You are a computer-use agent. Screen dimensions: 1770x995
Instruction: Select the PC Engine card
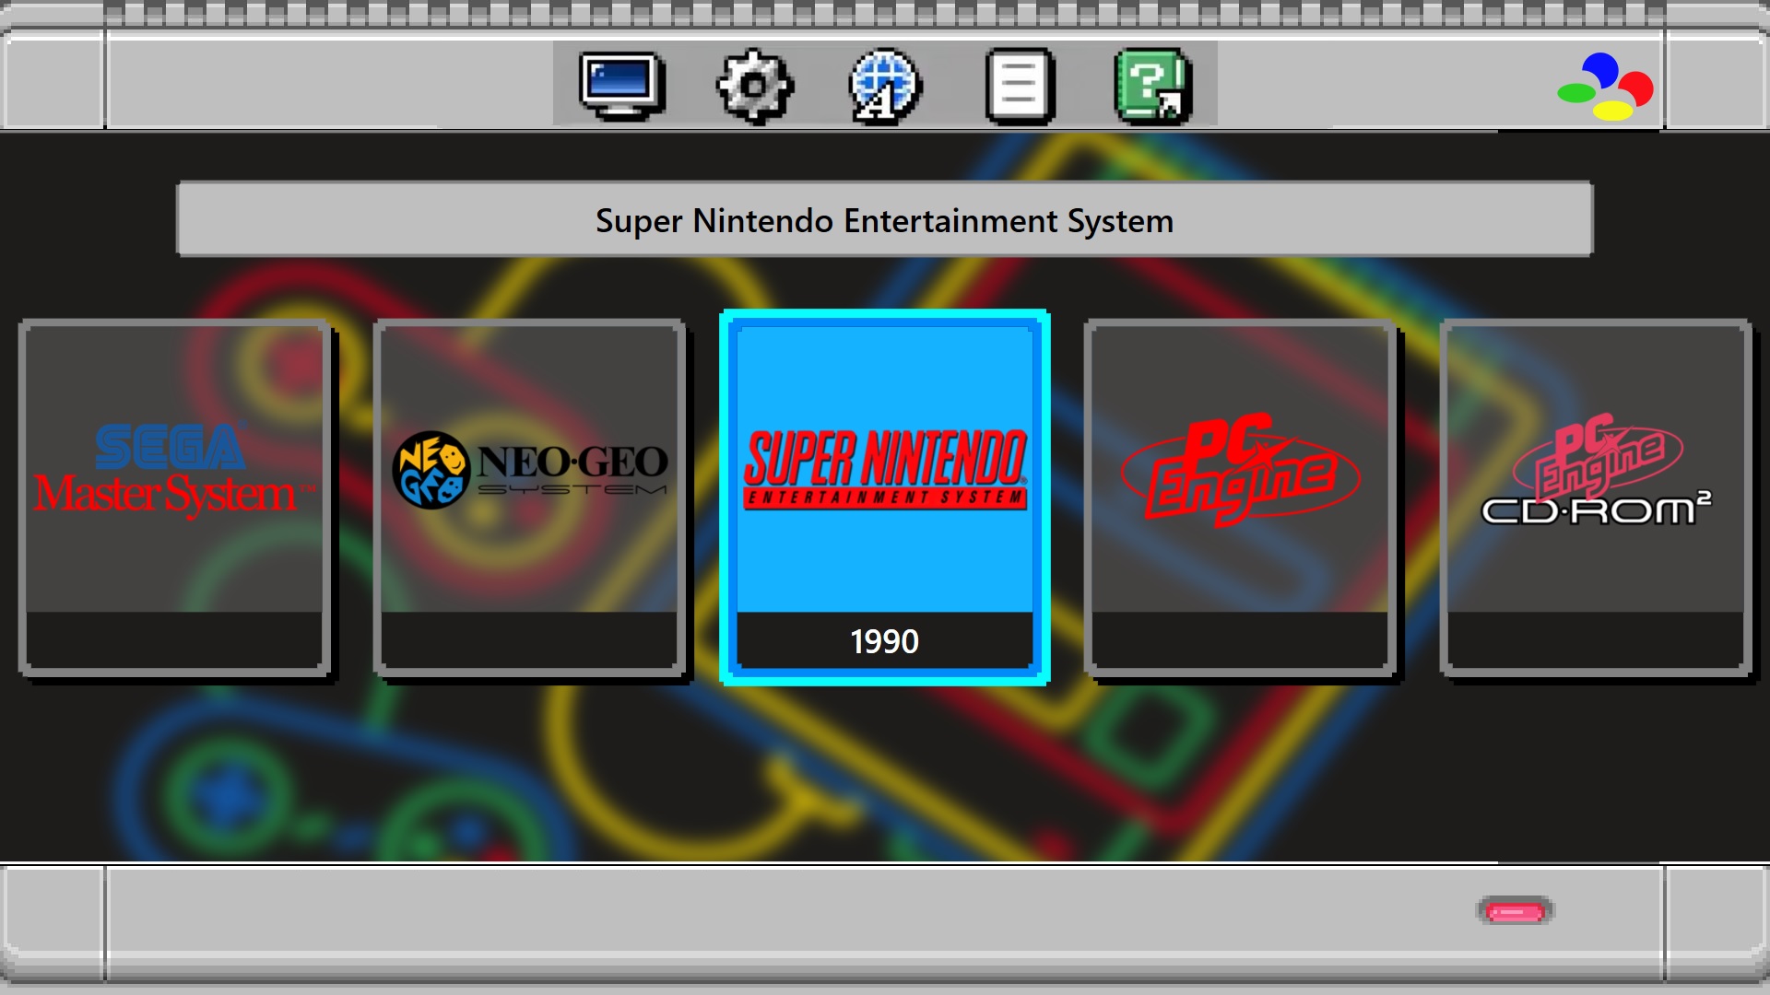point(1241,497)
